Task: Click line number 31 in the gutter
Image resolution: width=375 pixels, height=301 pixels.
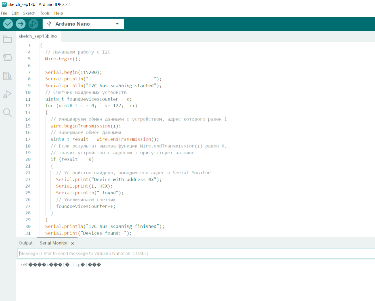Action: tap(28, 233)
